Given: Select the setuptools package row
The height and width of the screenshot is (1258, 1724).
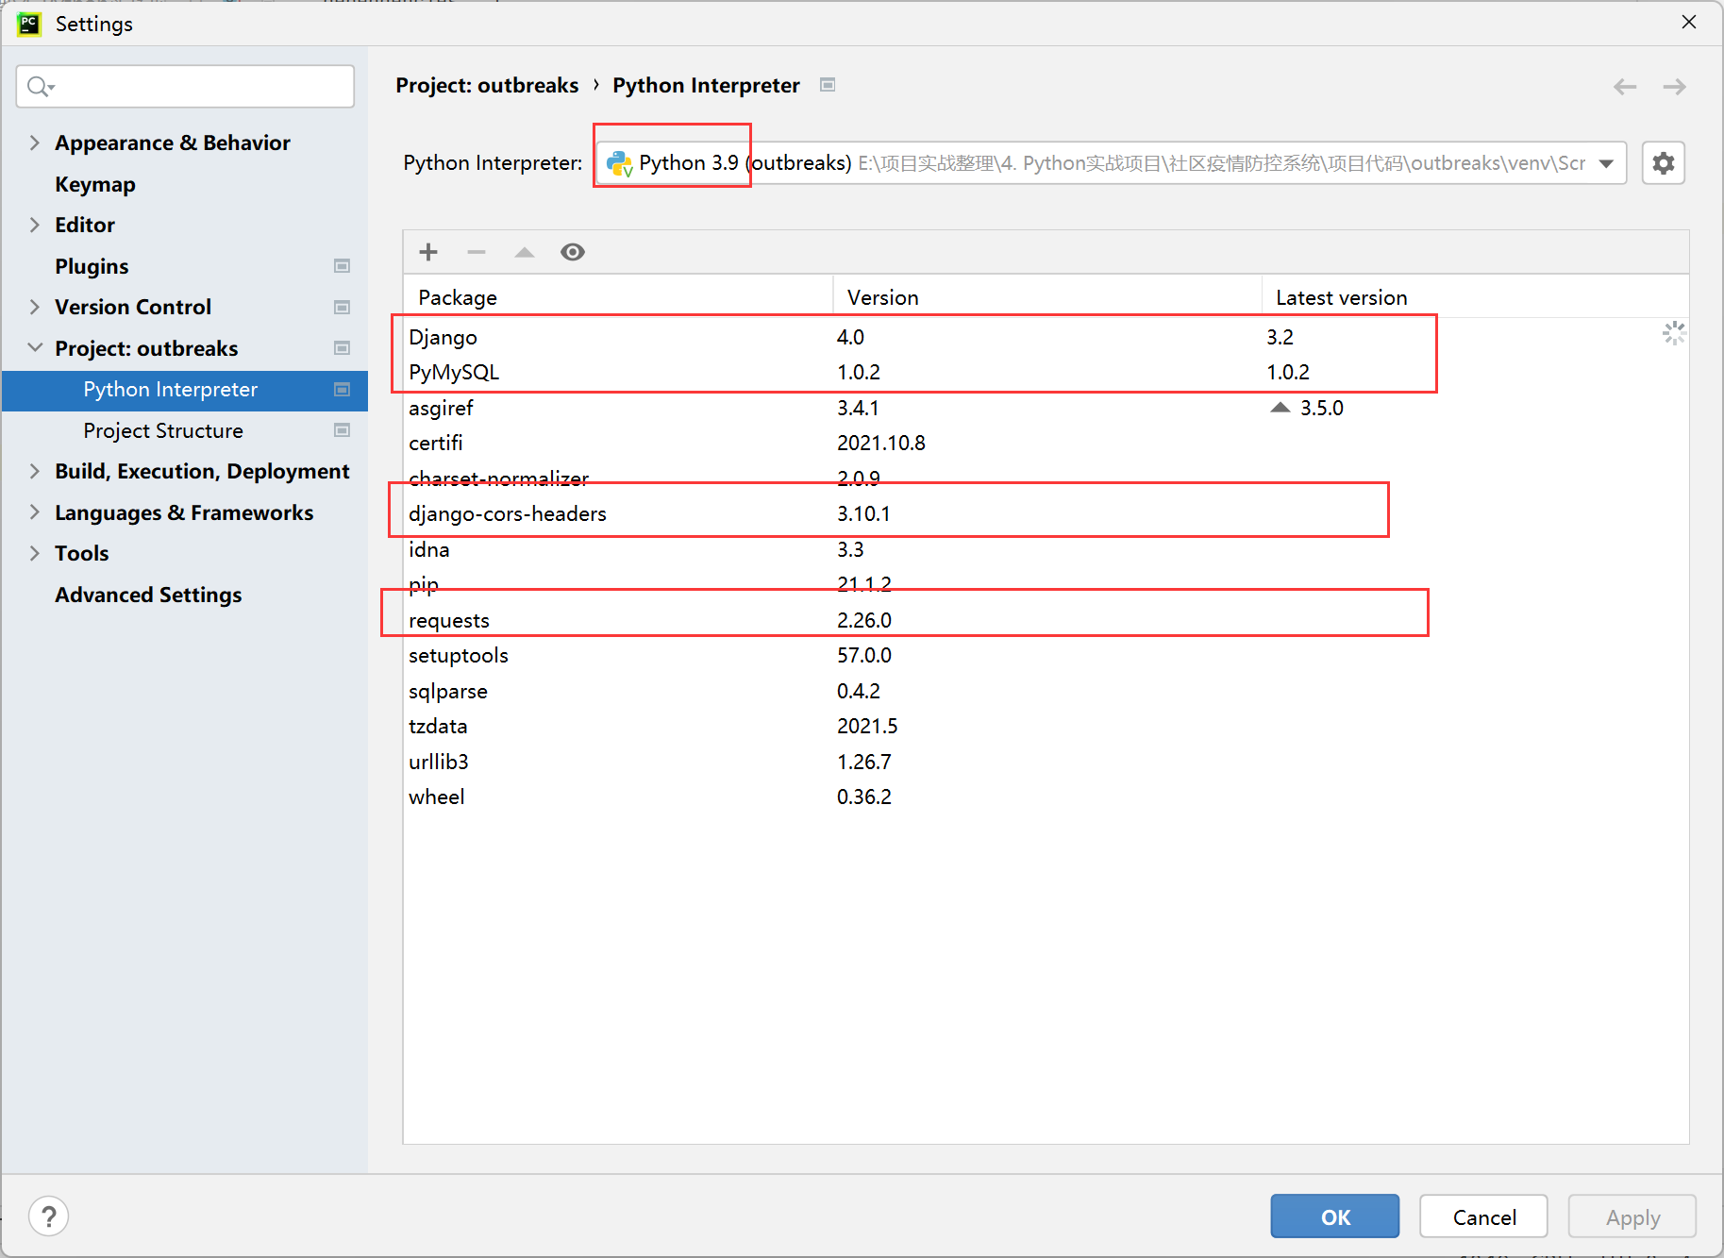Looking at the screenshot, I should pyautogui.click(x=1046, y=655).
